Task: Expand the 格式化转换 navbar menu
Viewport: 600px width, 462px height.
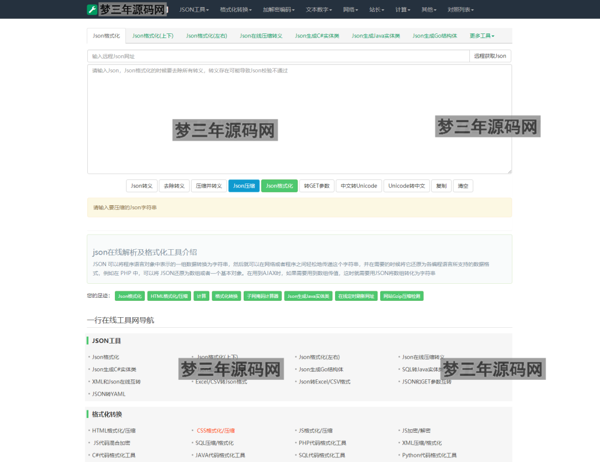Action: click(x=236, y=9)
